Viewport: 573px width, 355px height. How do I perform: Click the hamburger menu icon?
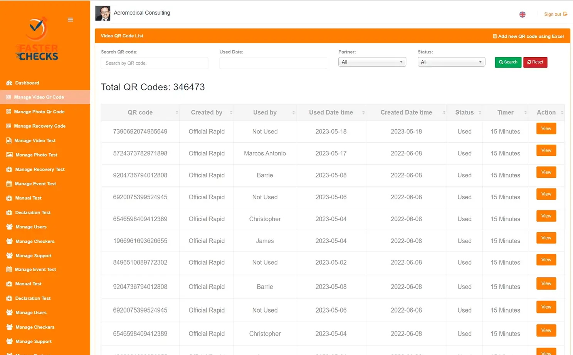coord(70,19)
